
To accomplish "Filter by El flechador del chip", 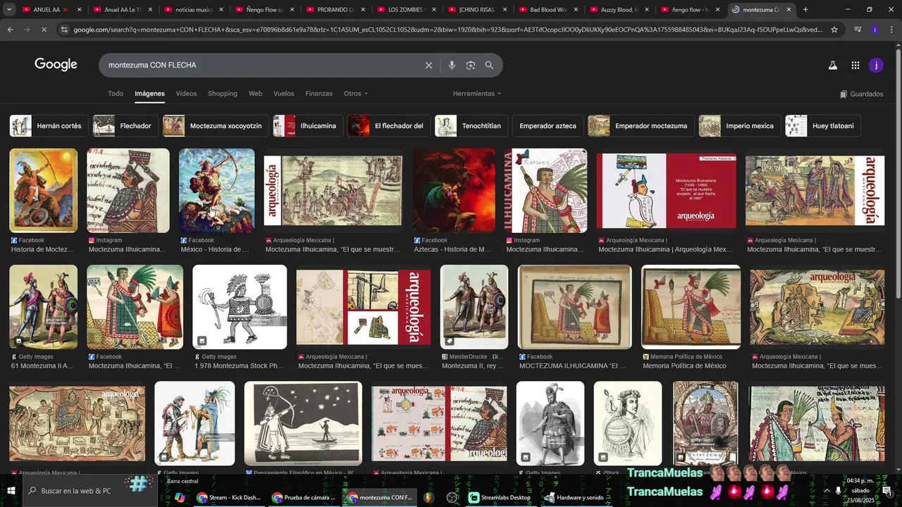I will (389, 126).
